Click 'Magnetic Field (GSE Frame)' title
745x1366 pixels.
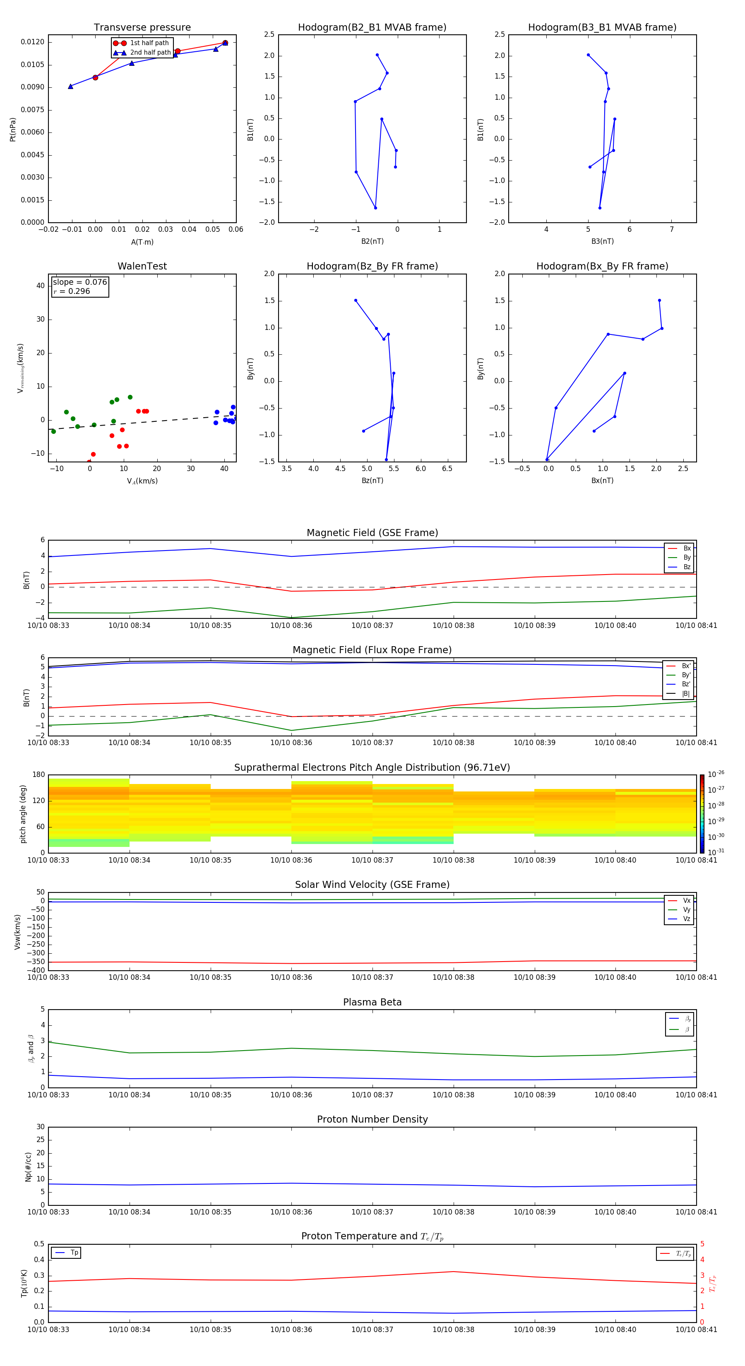(x=372, y=533)
